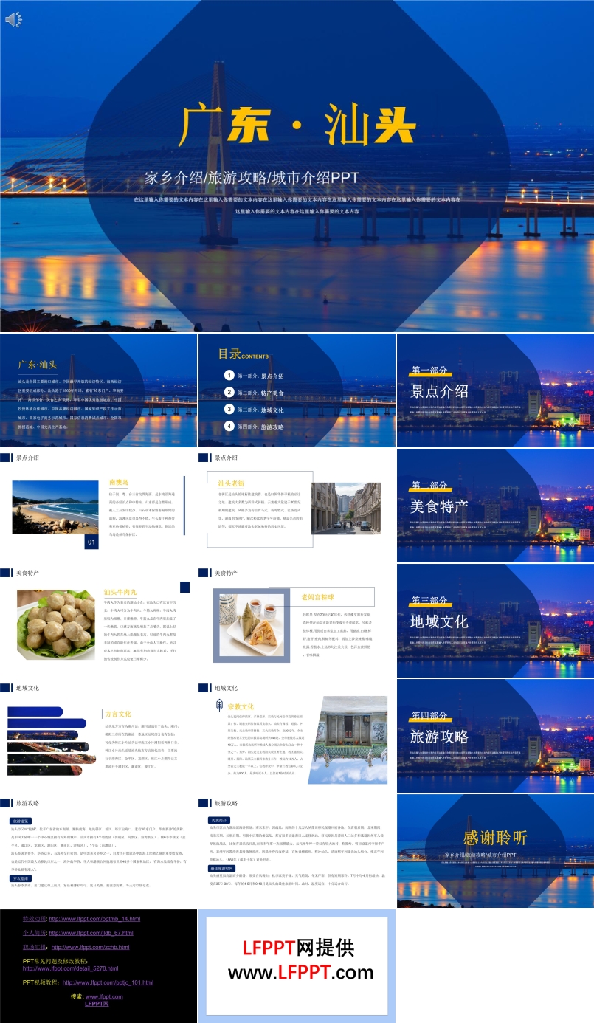594x1023 pixels.
Task: Click the leaf icon beside 宗教文化
Action: point(219,706)
